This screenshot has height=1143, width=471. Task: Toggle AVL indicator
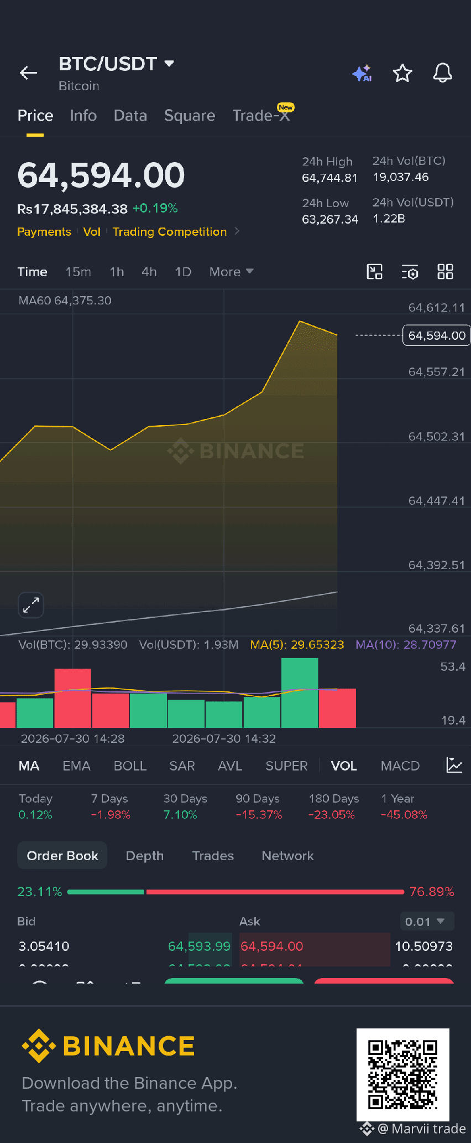click(x=230, y=766)
